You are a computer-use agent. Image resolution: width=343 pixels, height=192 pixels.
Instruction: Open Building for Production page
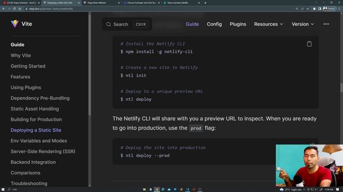(36, 119)
